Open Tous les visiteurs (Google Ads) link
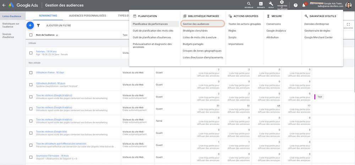This screenshot has width=355, height=165. pos(51,132)
